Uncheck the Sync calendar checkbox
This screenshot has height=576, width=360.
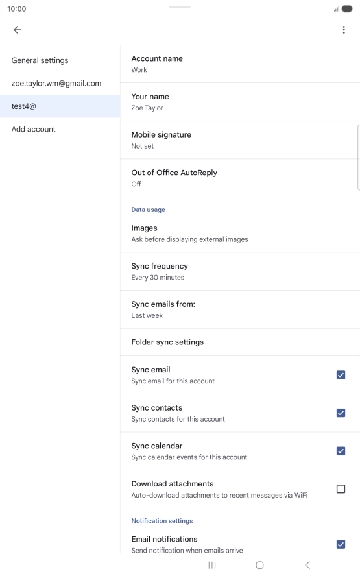[341, 451]
